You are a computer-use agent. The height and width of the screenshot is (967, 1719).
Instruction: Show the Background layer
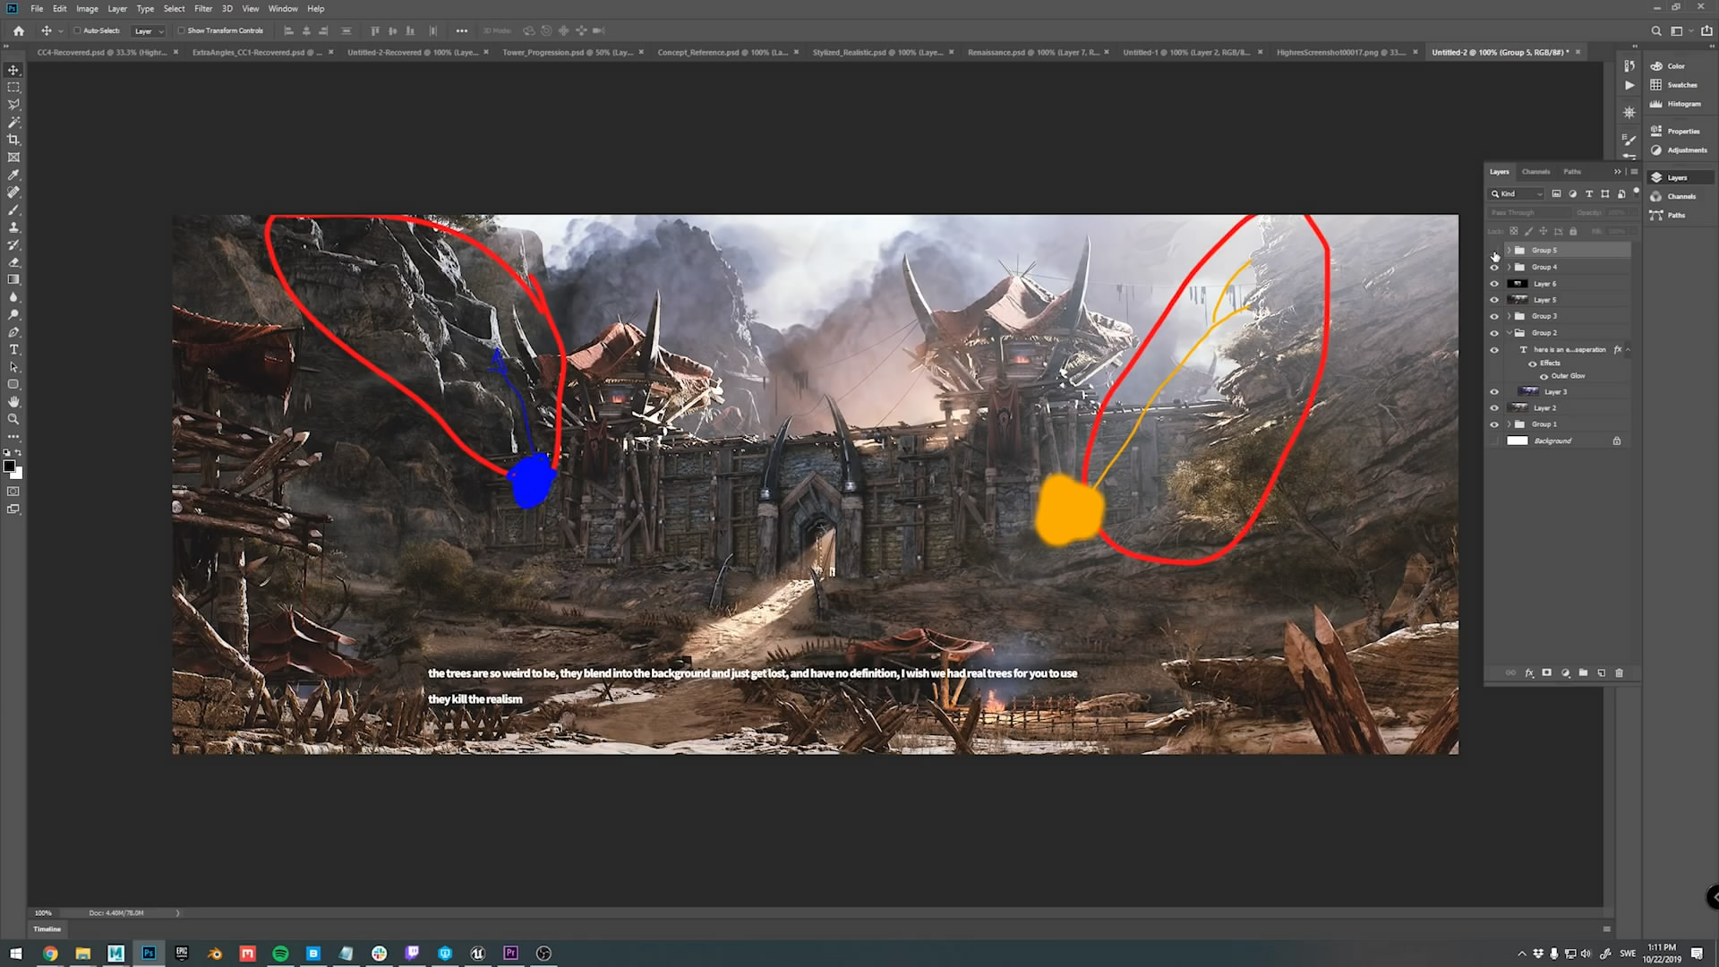tap(1494, 441)
